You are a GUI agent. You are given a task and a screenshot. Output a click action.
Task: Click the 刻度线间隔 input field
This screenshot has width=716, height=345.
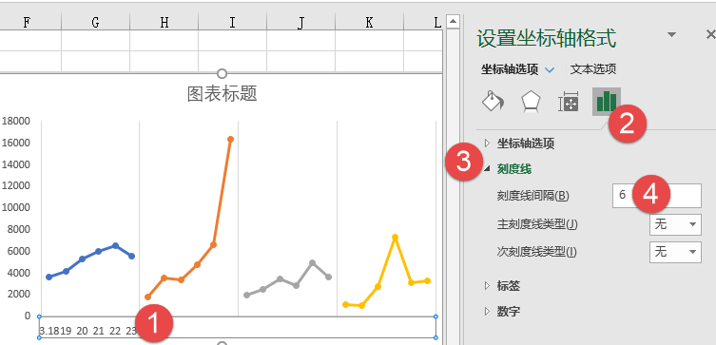[657, 196]
